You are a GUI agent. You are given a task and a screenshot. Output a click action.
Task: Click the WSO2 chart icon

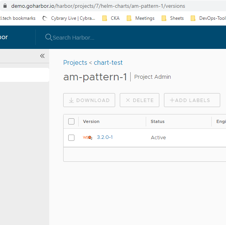(x=88, y=137)
